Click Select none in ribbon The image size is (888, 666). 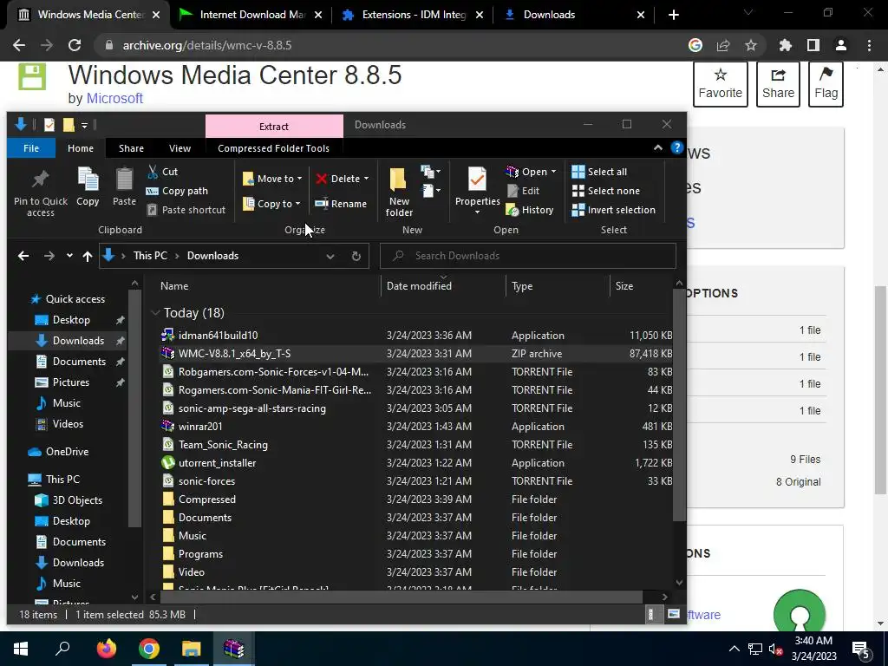[x=606, y=191]
